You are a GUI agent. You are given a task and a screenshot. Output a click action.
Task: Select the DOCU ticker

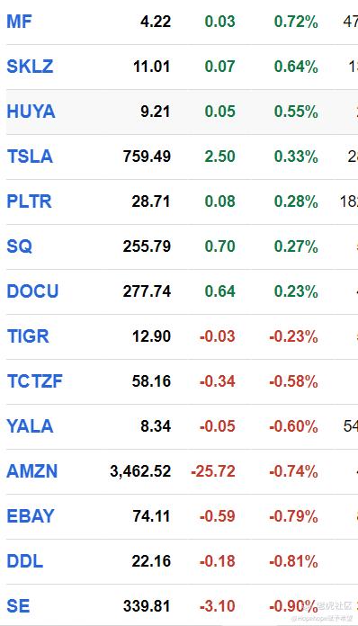click(32, 291)
